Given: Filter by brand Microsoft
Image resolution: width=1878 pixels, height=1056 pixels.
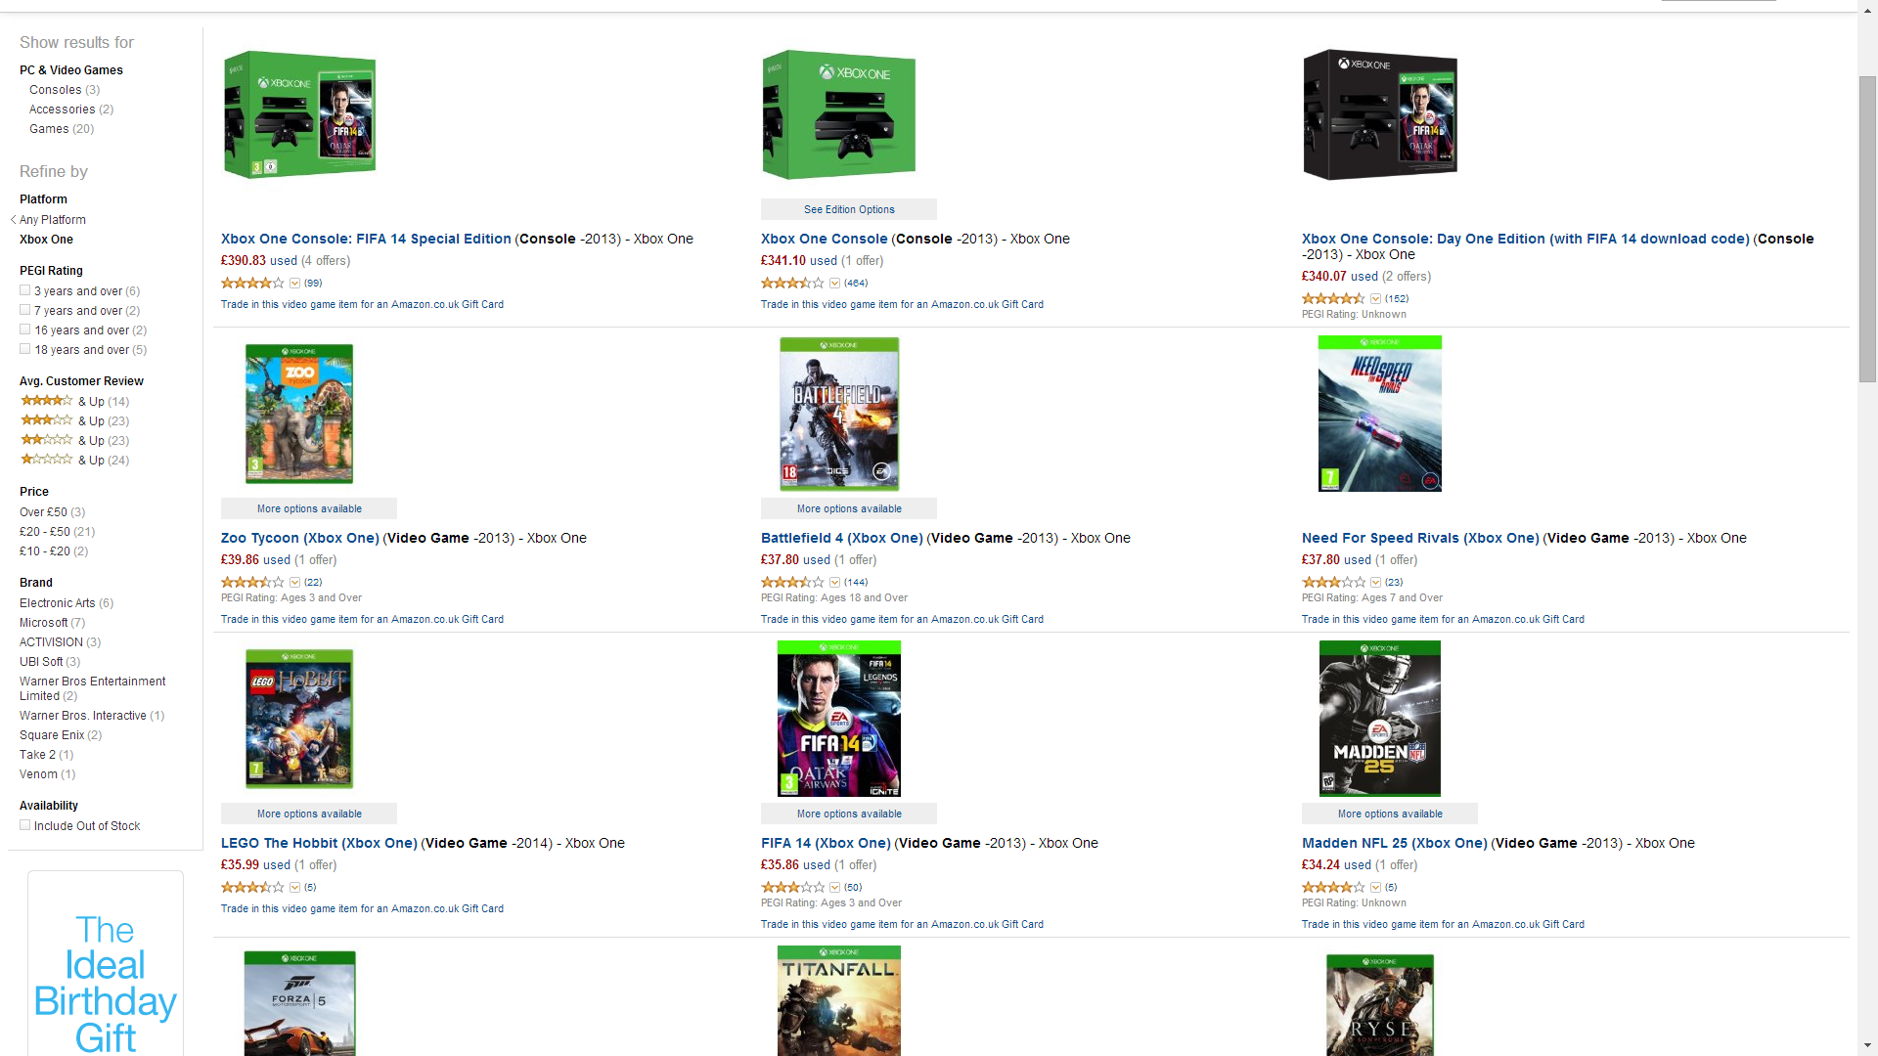Looking at the screenshot, I should pyautogui.click(x=44, y=623).
